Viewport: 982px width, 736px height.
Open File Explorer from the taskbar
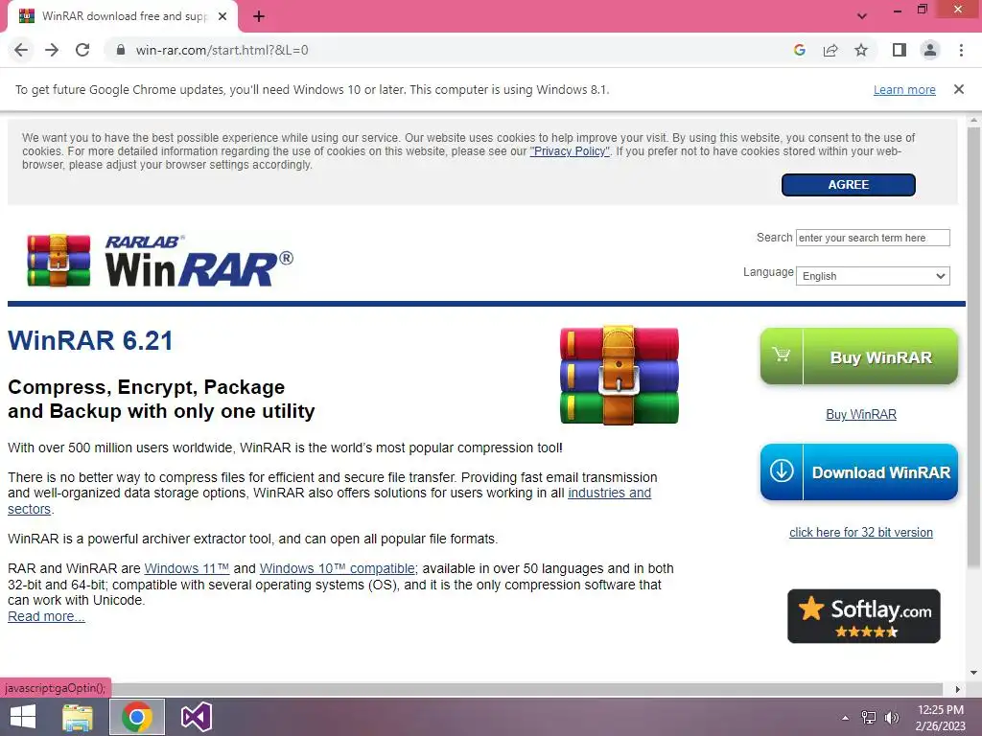pyautogui.click(x=78, y=717)
